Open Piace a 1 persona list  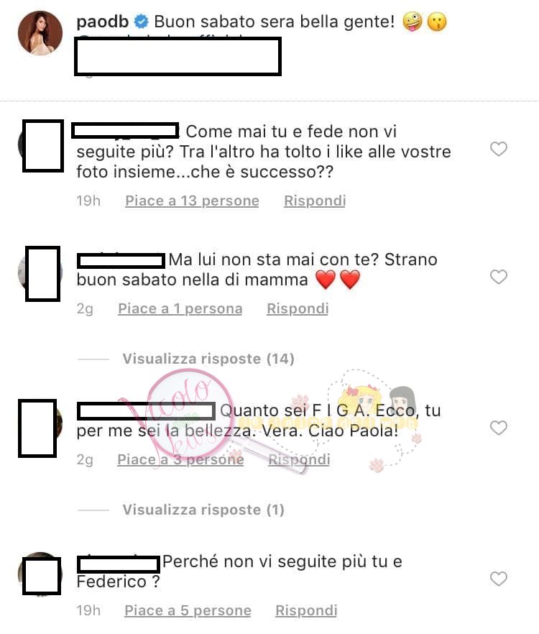point(180,308)
